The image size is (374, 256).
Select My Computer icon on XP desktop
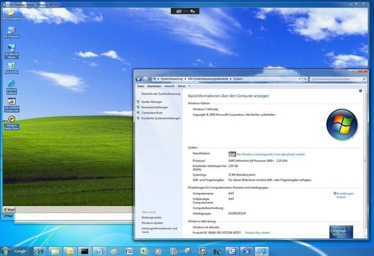(x=11, y=32)
